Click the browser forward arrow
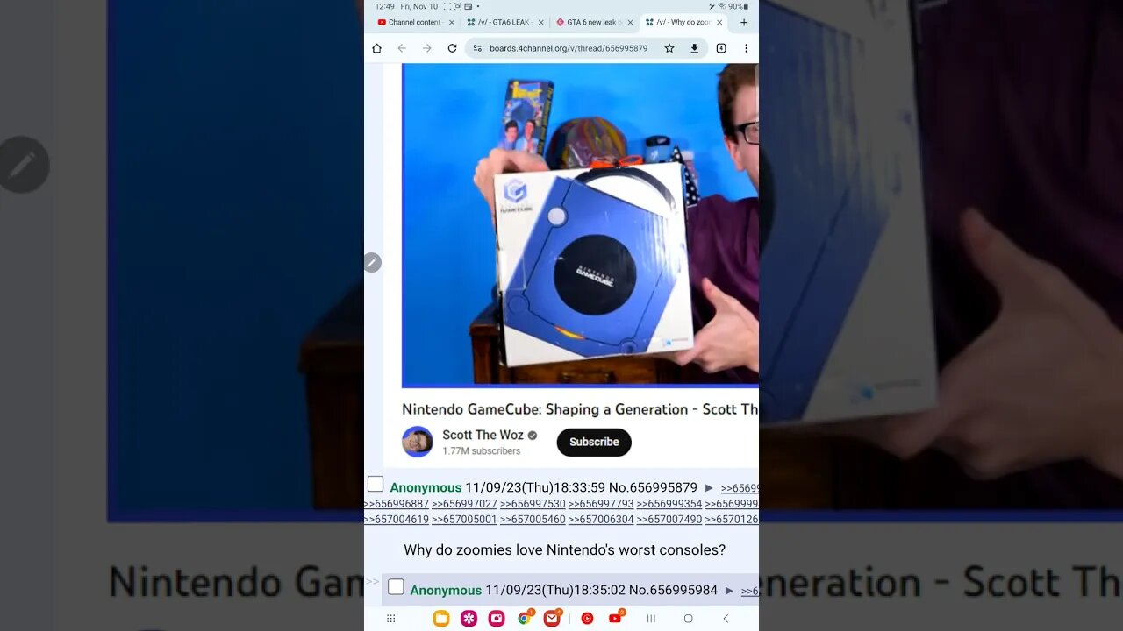1123x631 pixels. (x=427, y=48)
